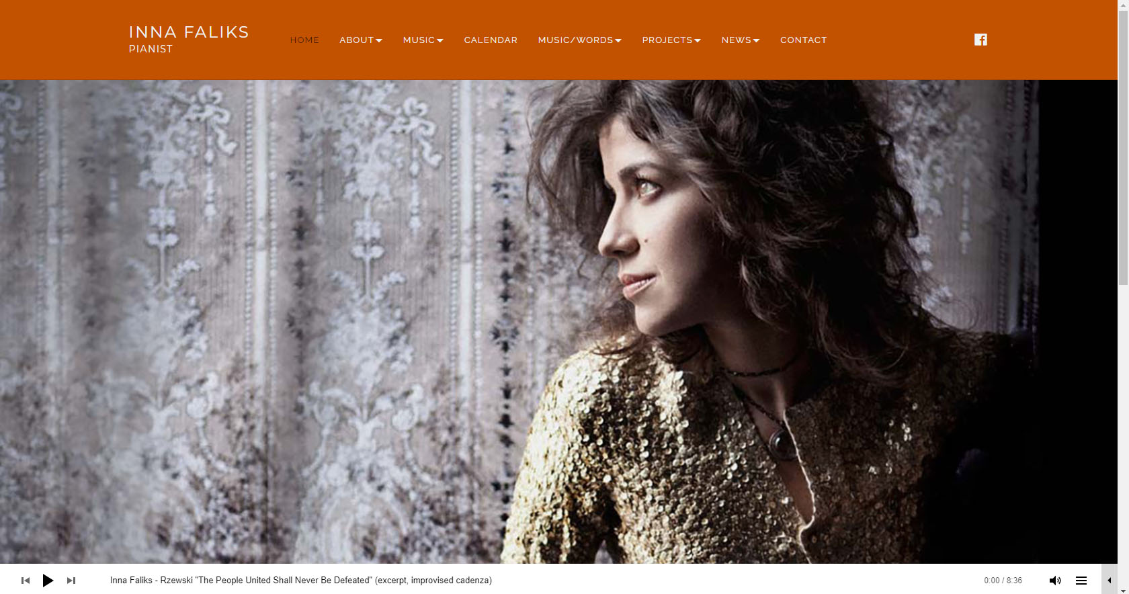Collapse the audio player bar arrow
The height and width of the screenshot is (594, 1129).
(1109, 581)
